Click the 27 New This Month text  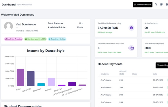(x=156, y=32)
